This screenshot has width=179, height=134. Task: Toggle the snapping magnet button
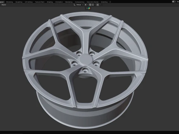point(90,5)
